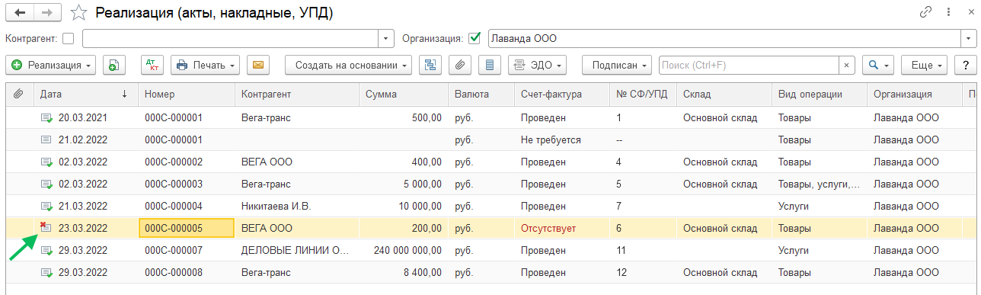Open related documents structure icon
This screenshot has width=981, height=295.
click(x=430, y=66)
